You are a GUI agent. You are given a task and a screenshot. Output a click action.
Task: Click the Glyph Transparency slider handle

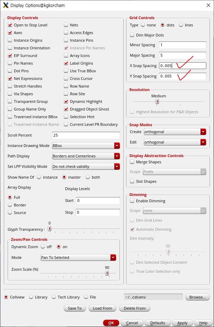pyautogui.click(x=50, y=229)
